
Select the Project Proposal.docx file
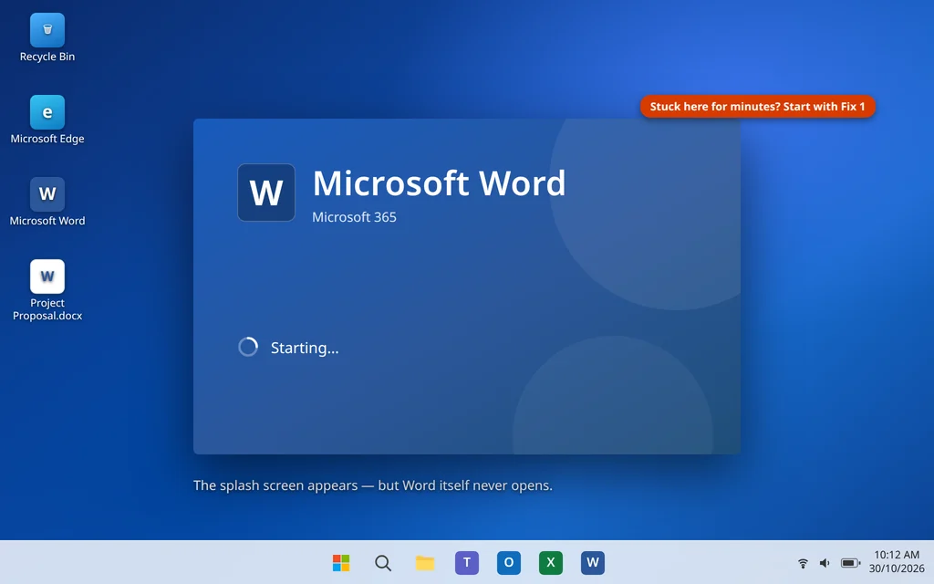[47, 276]
